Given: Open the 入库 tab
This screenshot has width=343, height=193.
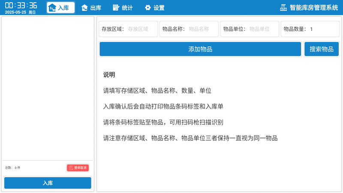Looking at the screenshot, I should 60,8.
